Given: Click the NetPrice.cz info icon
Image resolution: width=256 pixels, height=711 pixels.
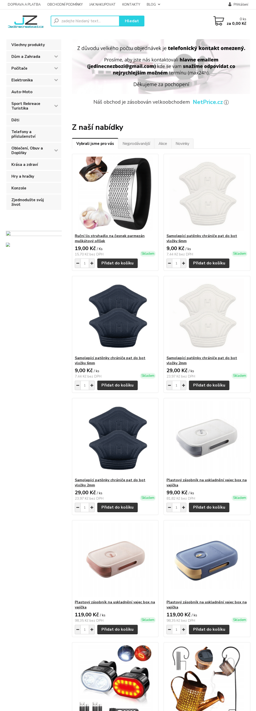Looking at the screenshot, I should [226, 102].
